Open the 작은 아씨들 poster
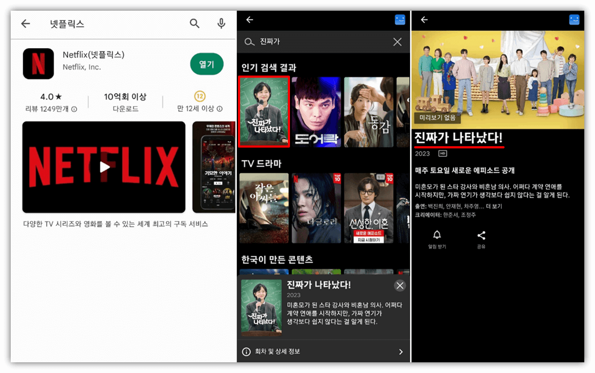This screenshot has height=373, width=595. click(264, 208)
